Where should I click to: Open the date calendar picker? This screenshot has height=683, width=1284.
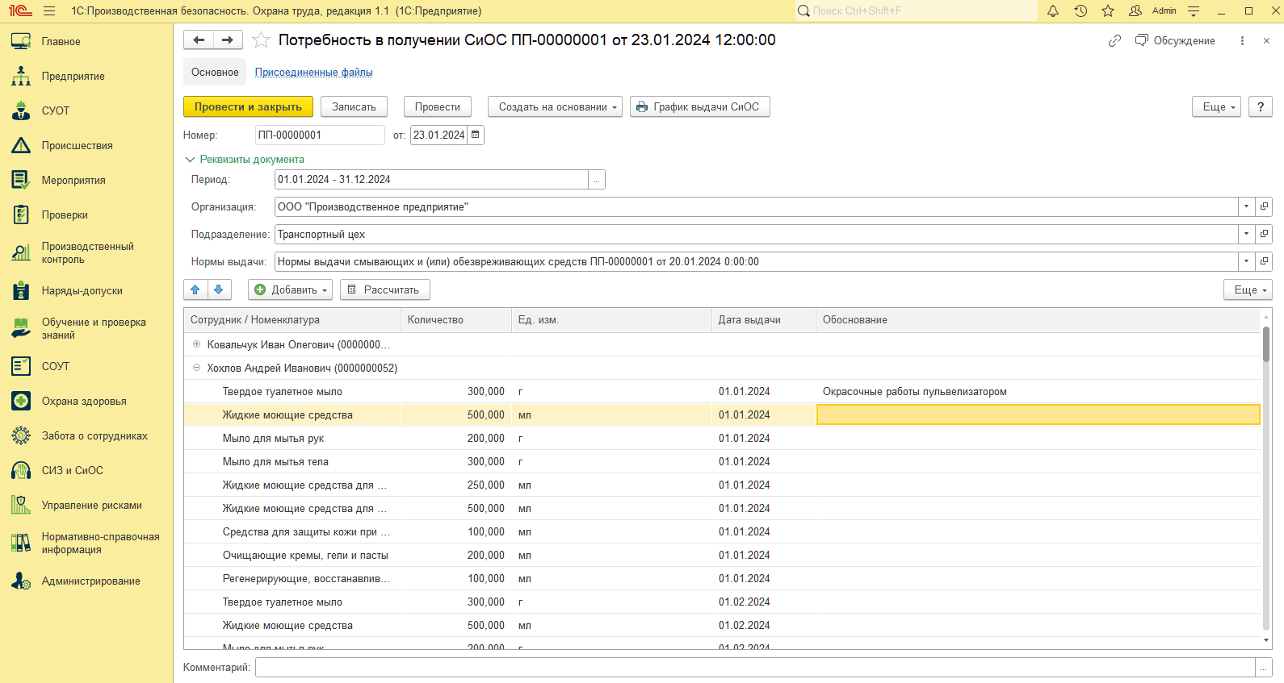[476, 135]
